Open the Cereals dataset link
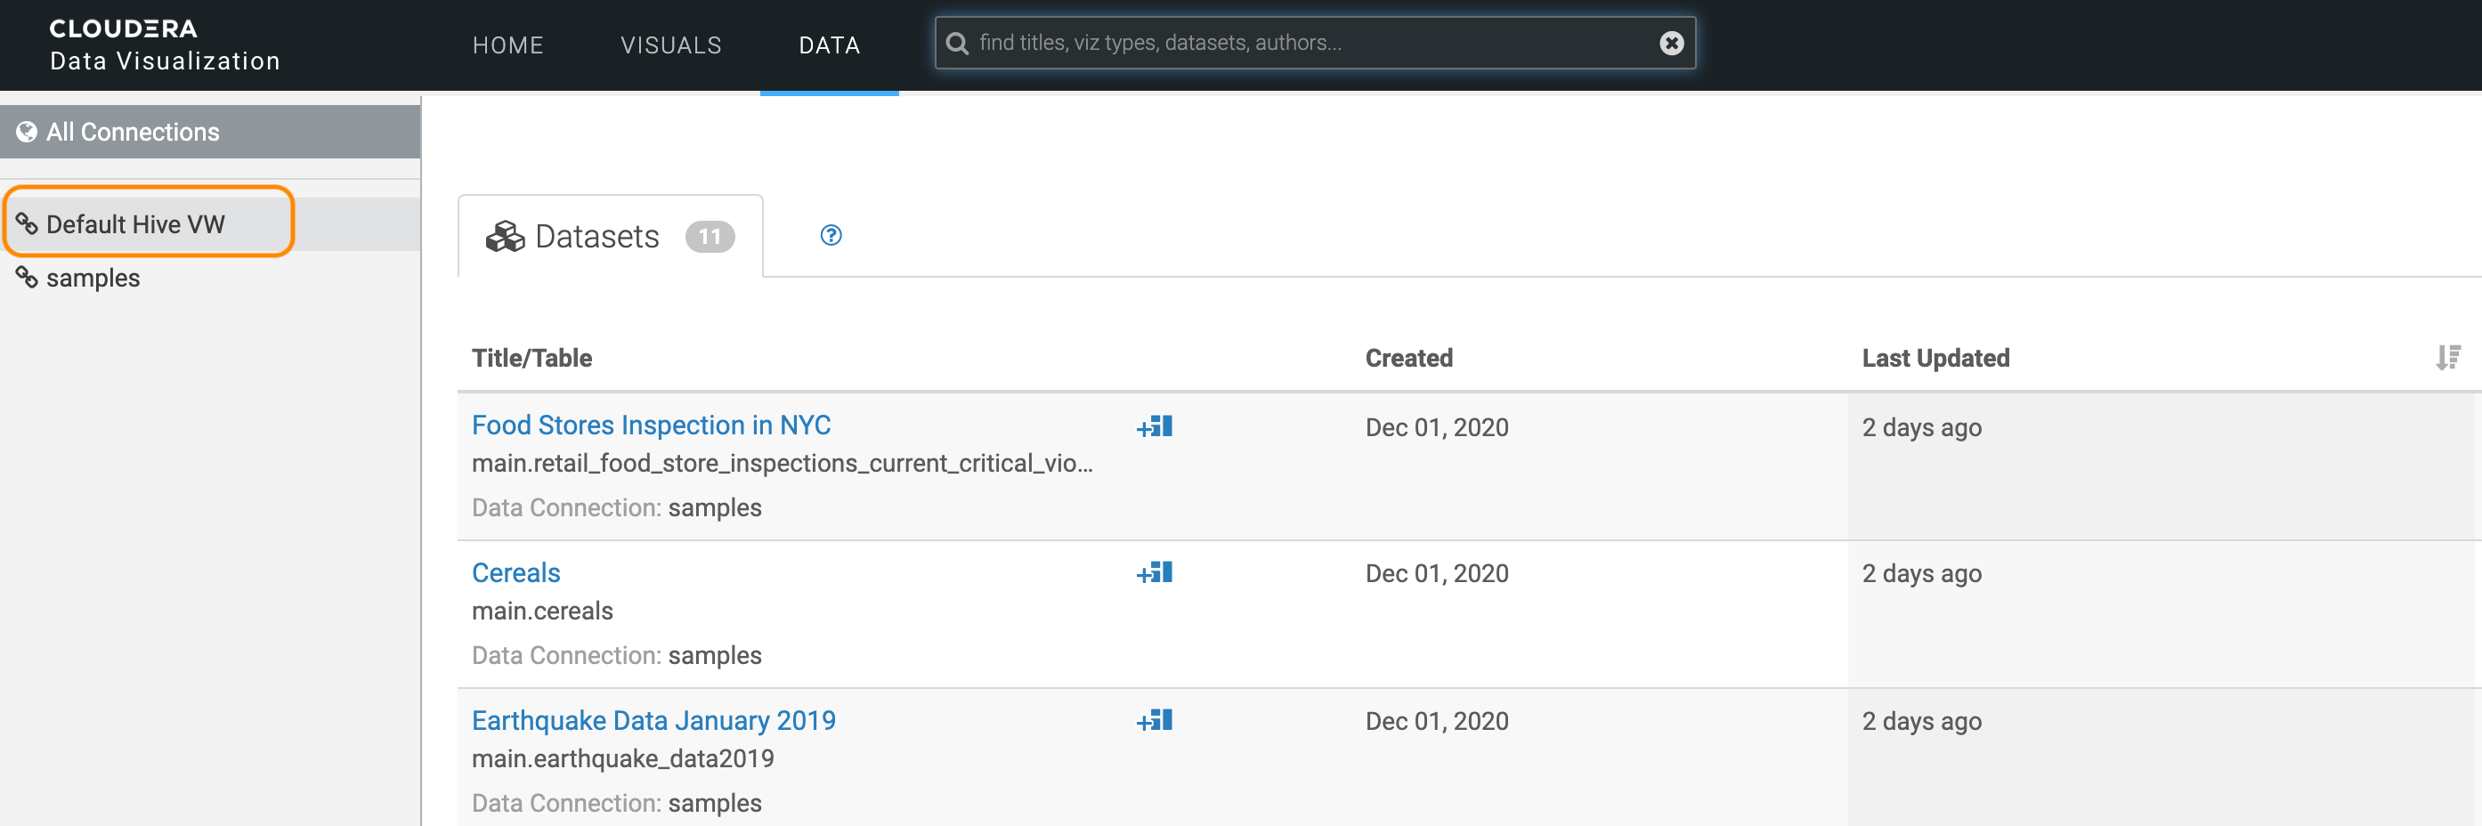This screenshot has height=826, width=2482. point(515,571)
